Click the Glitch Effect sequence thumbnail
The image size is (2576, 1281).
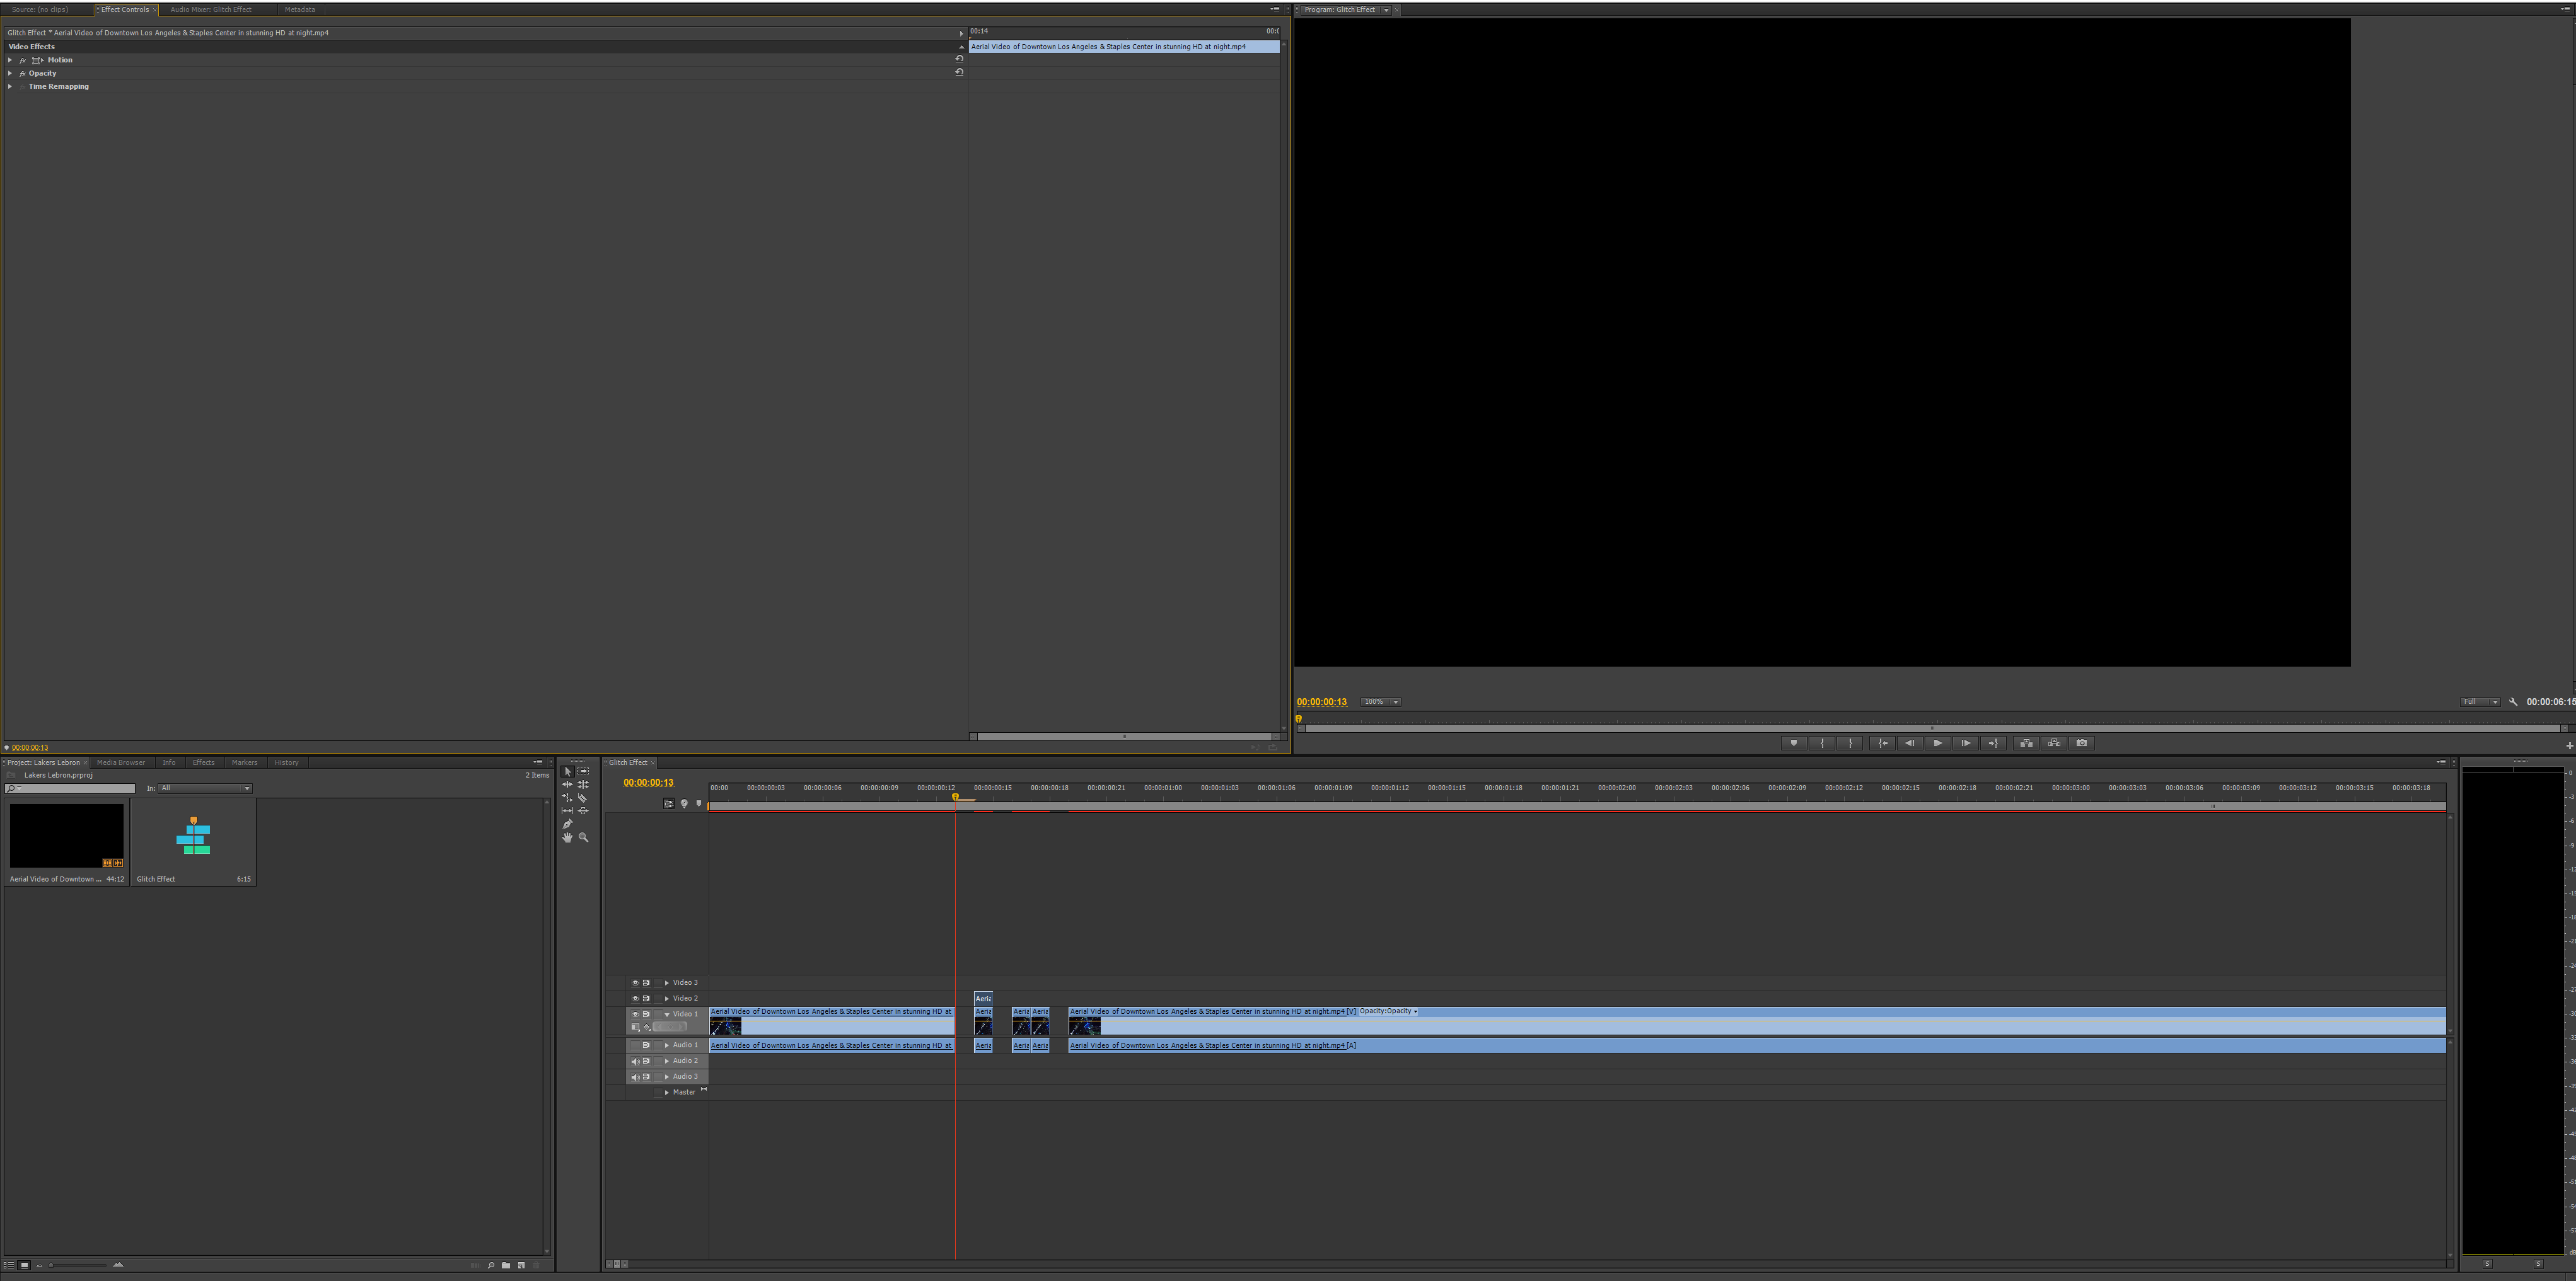click(x=193, y=836)
